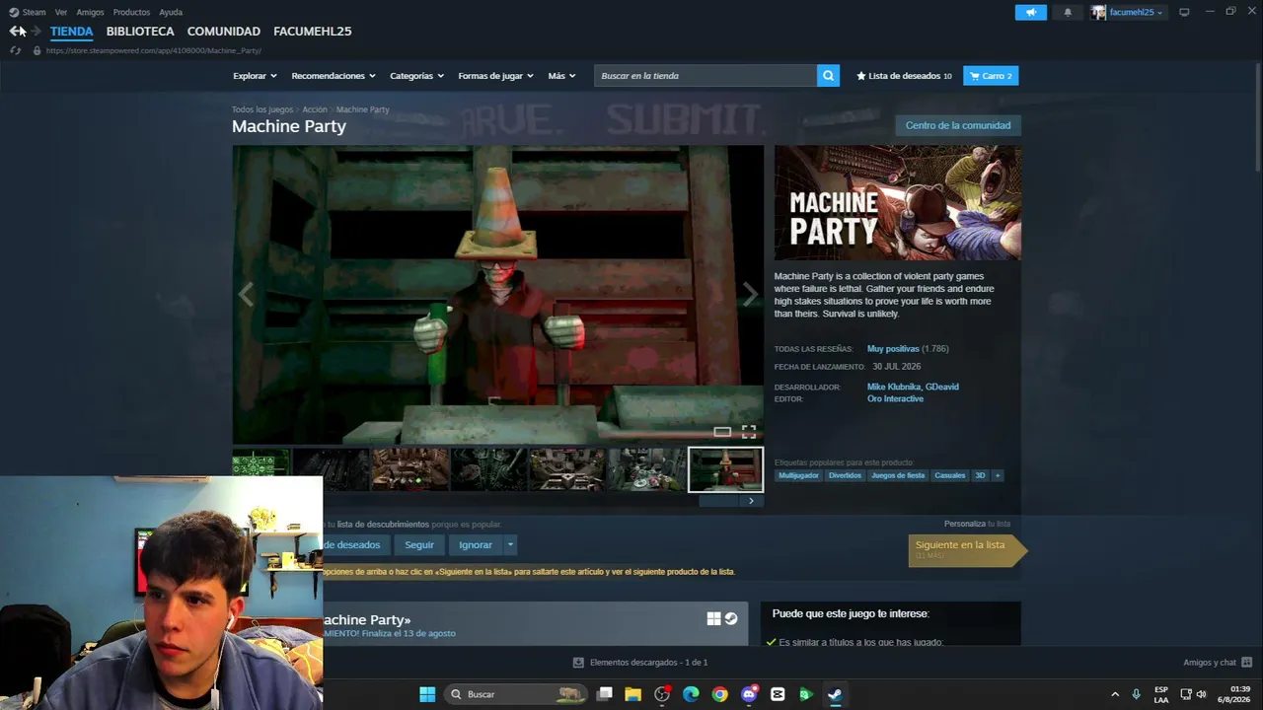Open the Muy positivas reviews link
Image resolution: width=1263 pixels, height=710 pixels.
pos(893,349)
